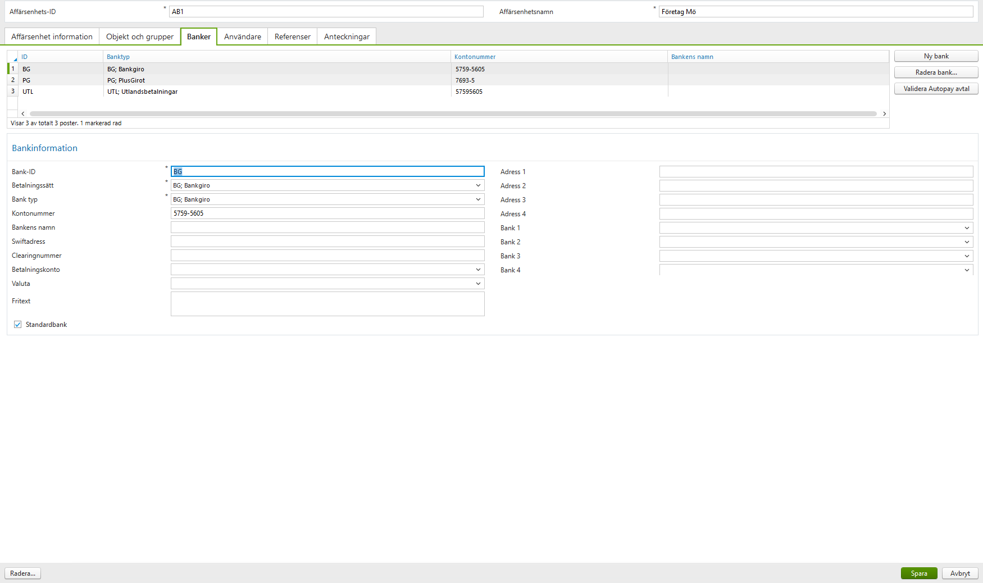Uncheck the Standardbank checkbox
Image resolution: width=983 pixels, height=583 pixels.
17,324
